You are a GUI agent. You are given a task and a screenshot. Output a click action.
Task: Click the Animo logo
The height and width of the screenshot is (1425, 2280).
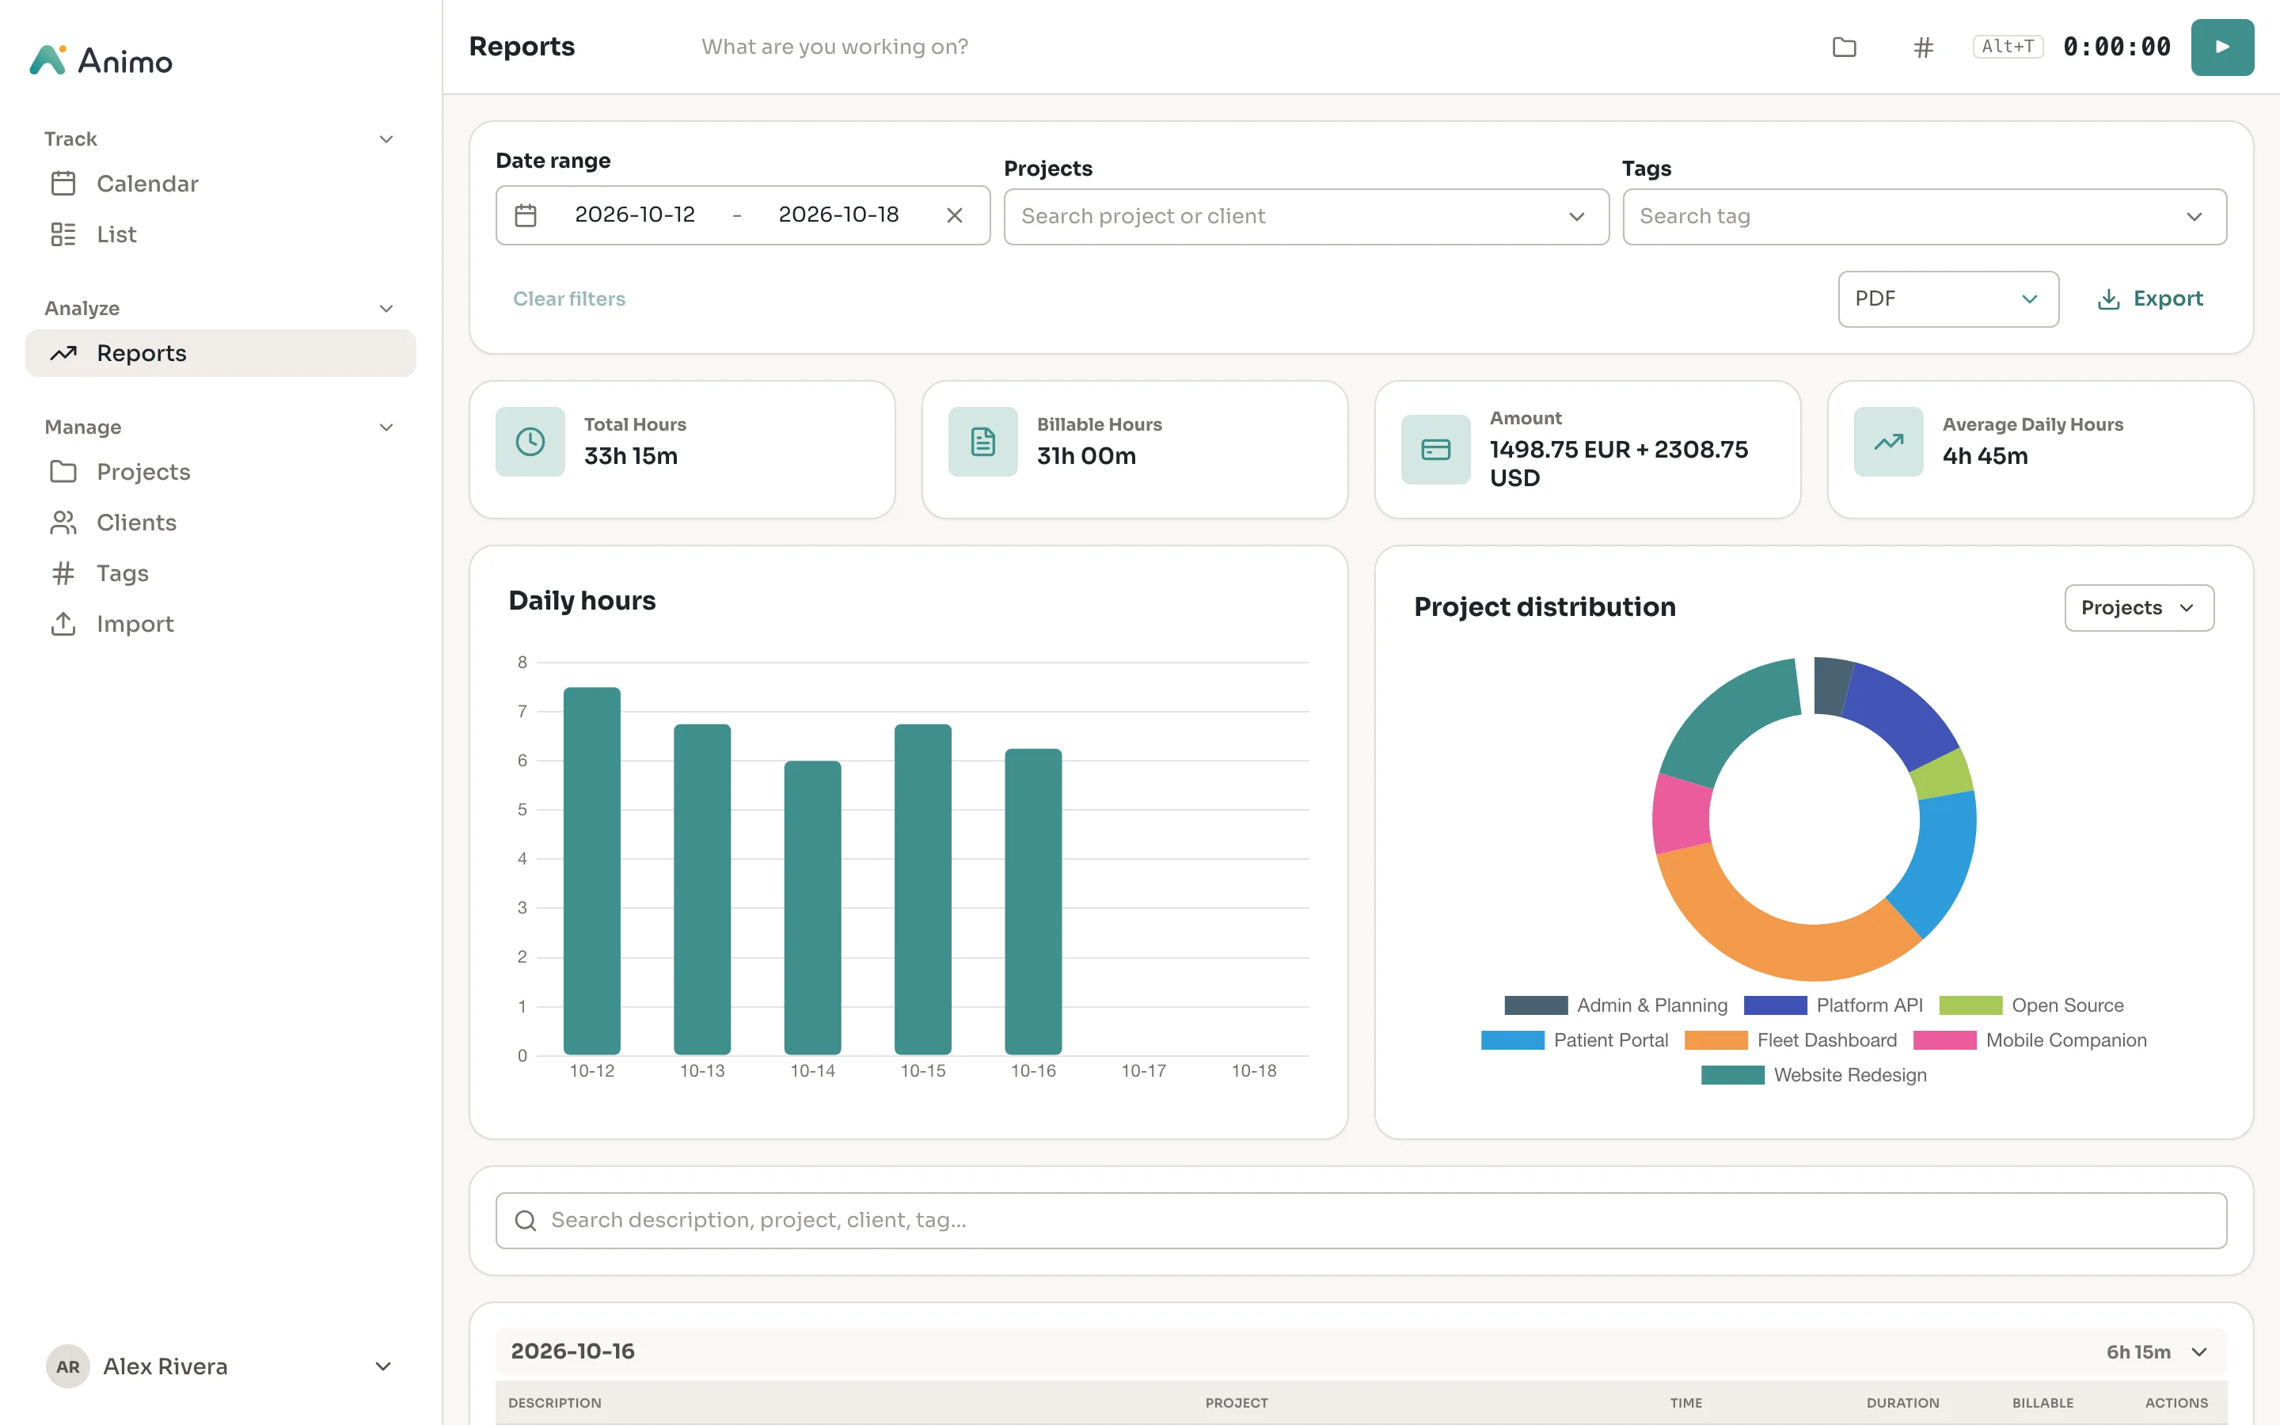click(x=101, y=61)
